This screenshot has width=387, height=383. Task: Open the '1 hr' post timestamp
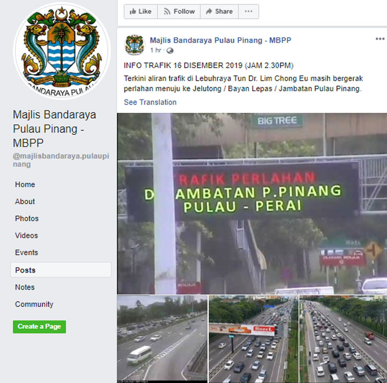155,50
